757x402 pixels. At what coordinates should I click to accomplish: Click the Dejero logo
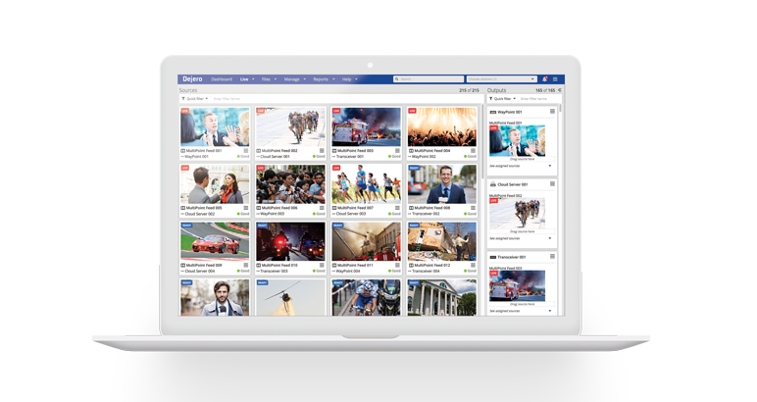pyautogui.click(x=192, y=78)
